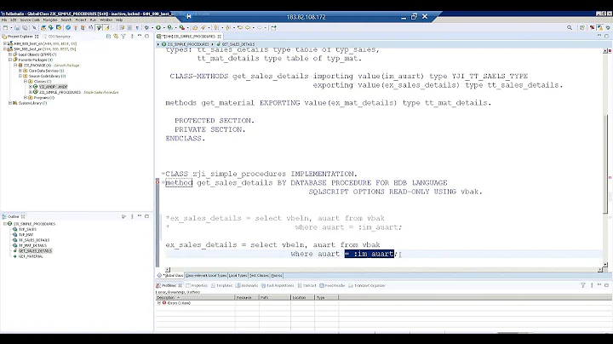The image size is (613, 344).
Task: Open the Help menu
Action: pyautogui.click(x=119, y=20)
